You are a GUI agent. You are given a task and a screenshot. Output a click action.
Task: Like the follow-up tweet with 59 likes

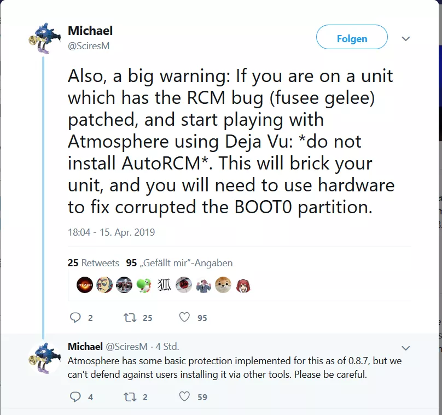184,396
